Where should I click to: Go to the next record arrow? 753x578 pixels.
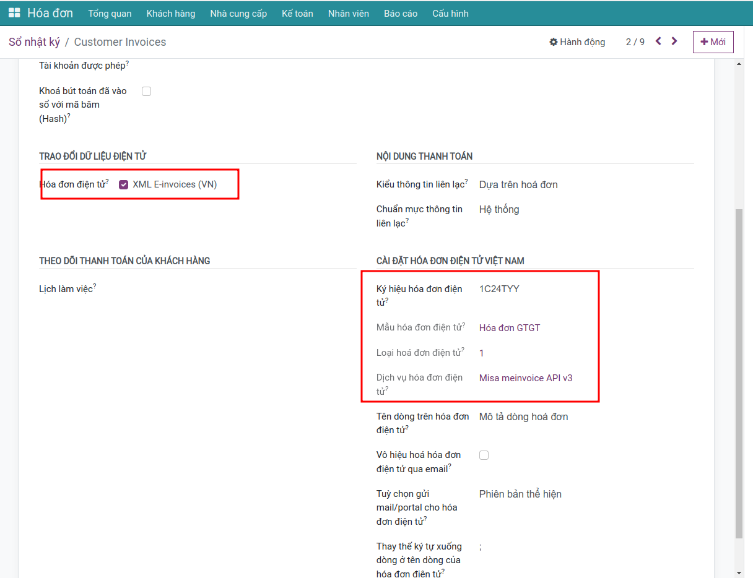(674, 41)
